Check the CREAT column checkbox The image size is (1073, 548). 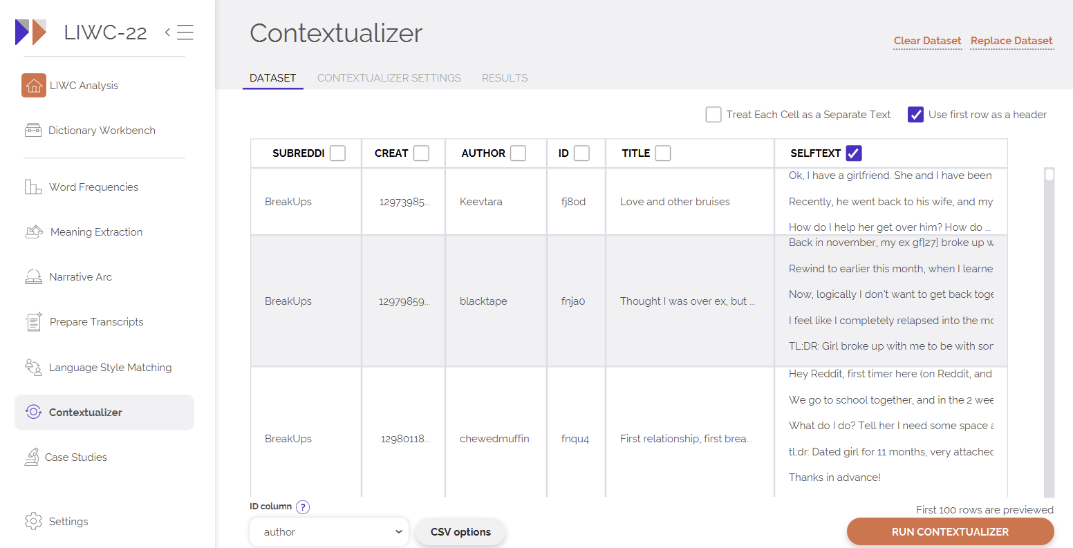[x=421, y=153]
